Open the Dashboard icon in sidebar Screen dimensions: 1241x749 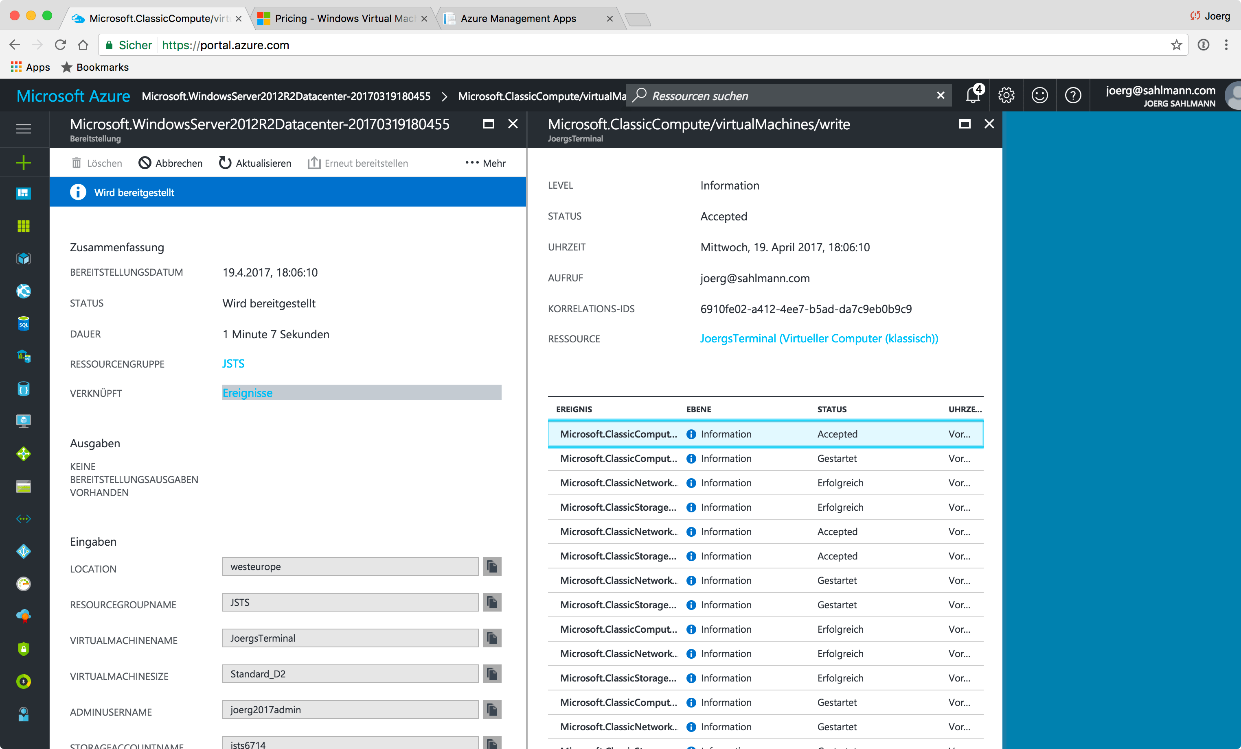click(24, 194)
